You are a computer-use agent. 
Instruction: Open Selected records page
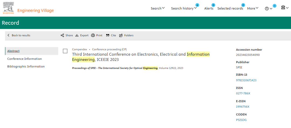tap(230, 8)
